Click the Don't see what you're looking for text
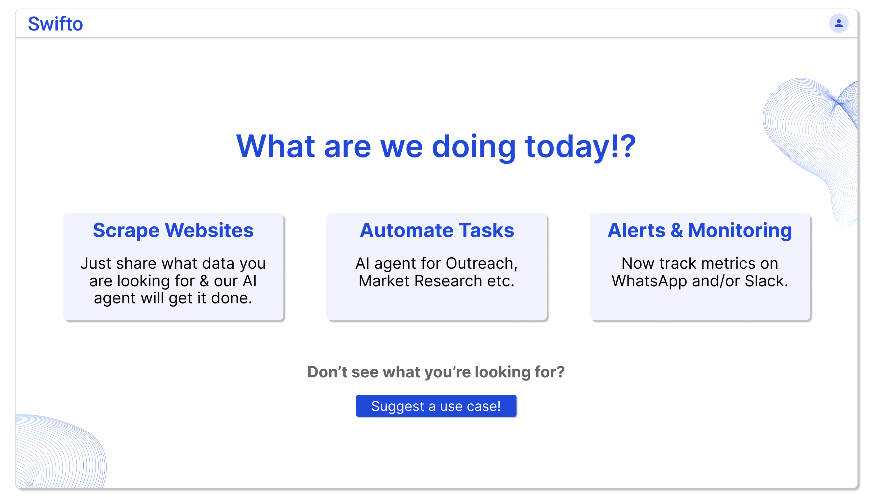Image resolution: width=873 pixels, height=497 pixels. pos(436,372)
